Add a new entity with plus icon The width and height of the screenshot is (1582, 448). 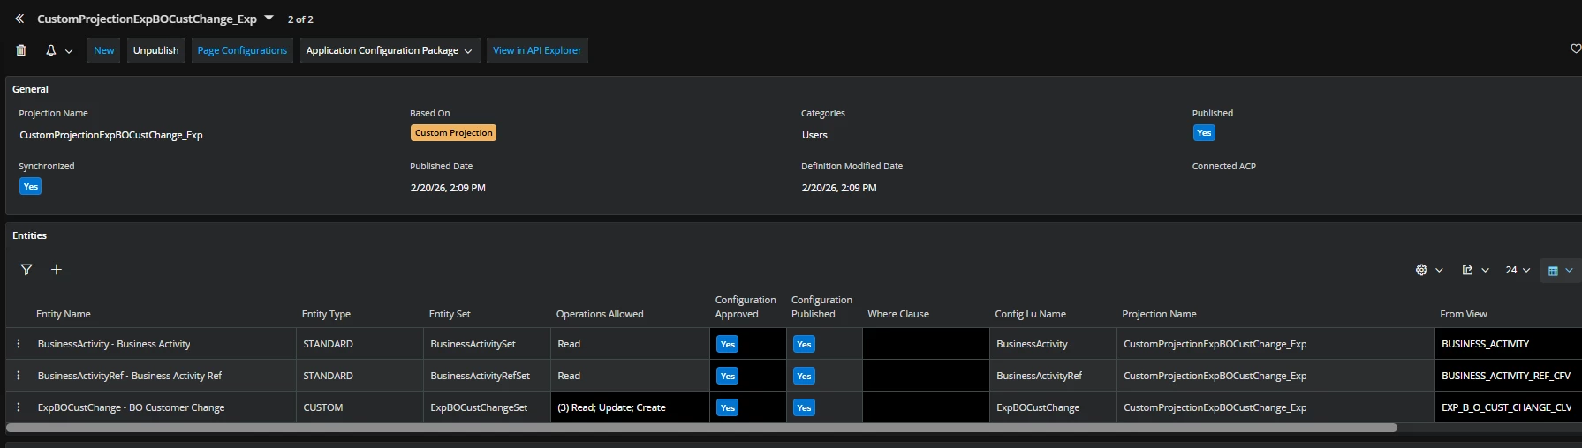pyautogui.click(x=57, y=270)
